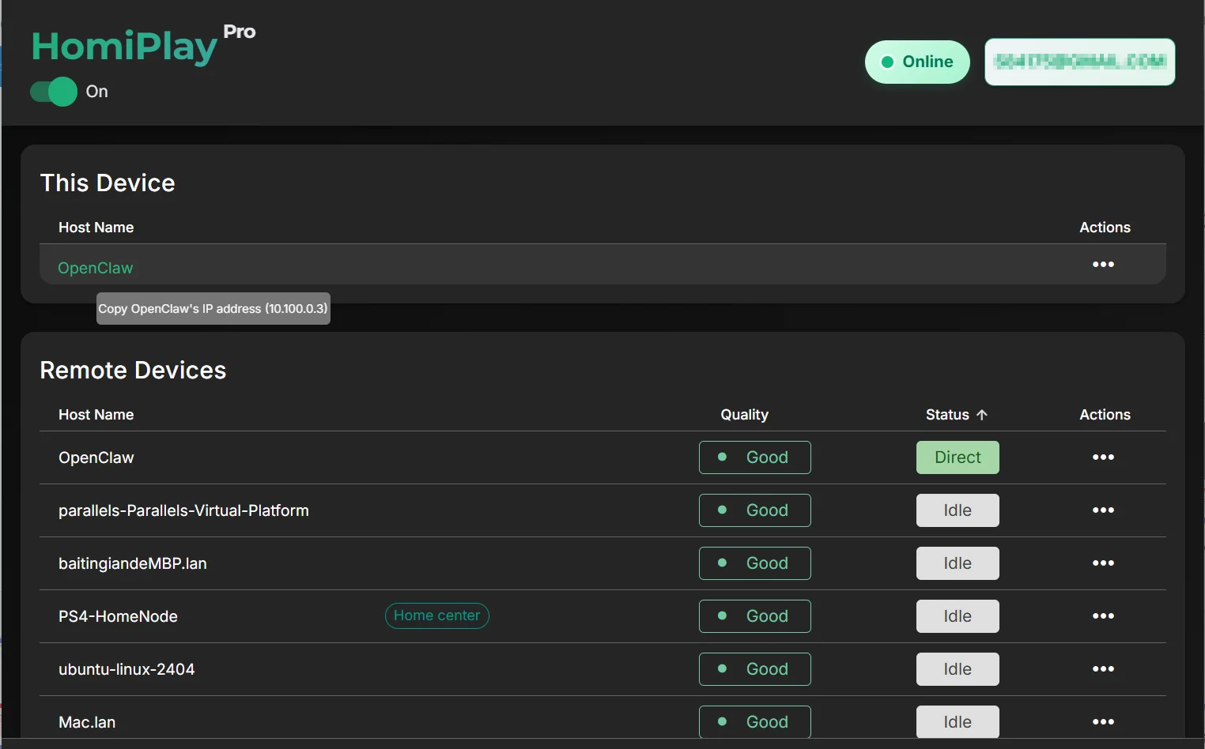Click Idle status for parallels-Parallels-Virtual-Platform
Viewport: 1205px width, 749px height.
958,510
